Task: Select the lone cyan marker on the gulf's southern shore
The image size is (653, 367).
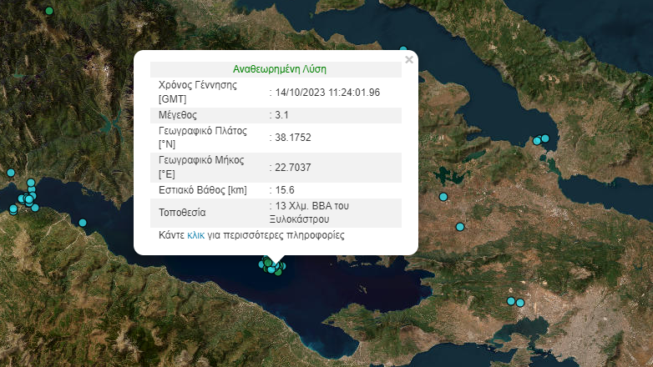Action: coord(83,223)
